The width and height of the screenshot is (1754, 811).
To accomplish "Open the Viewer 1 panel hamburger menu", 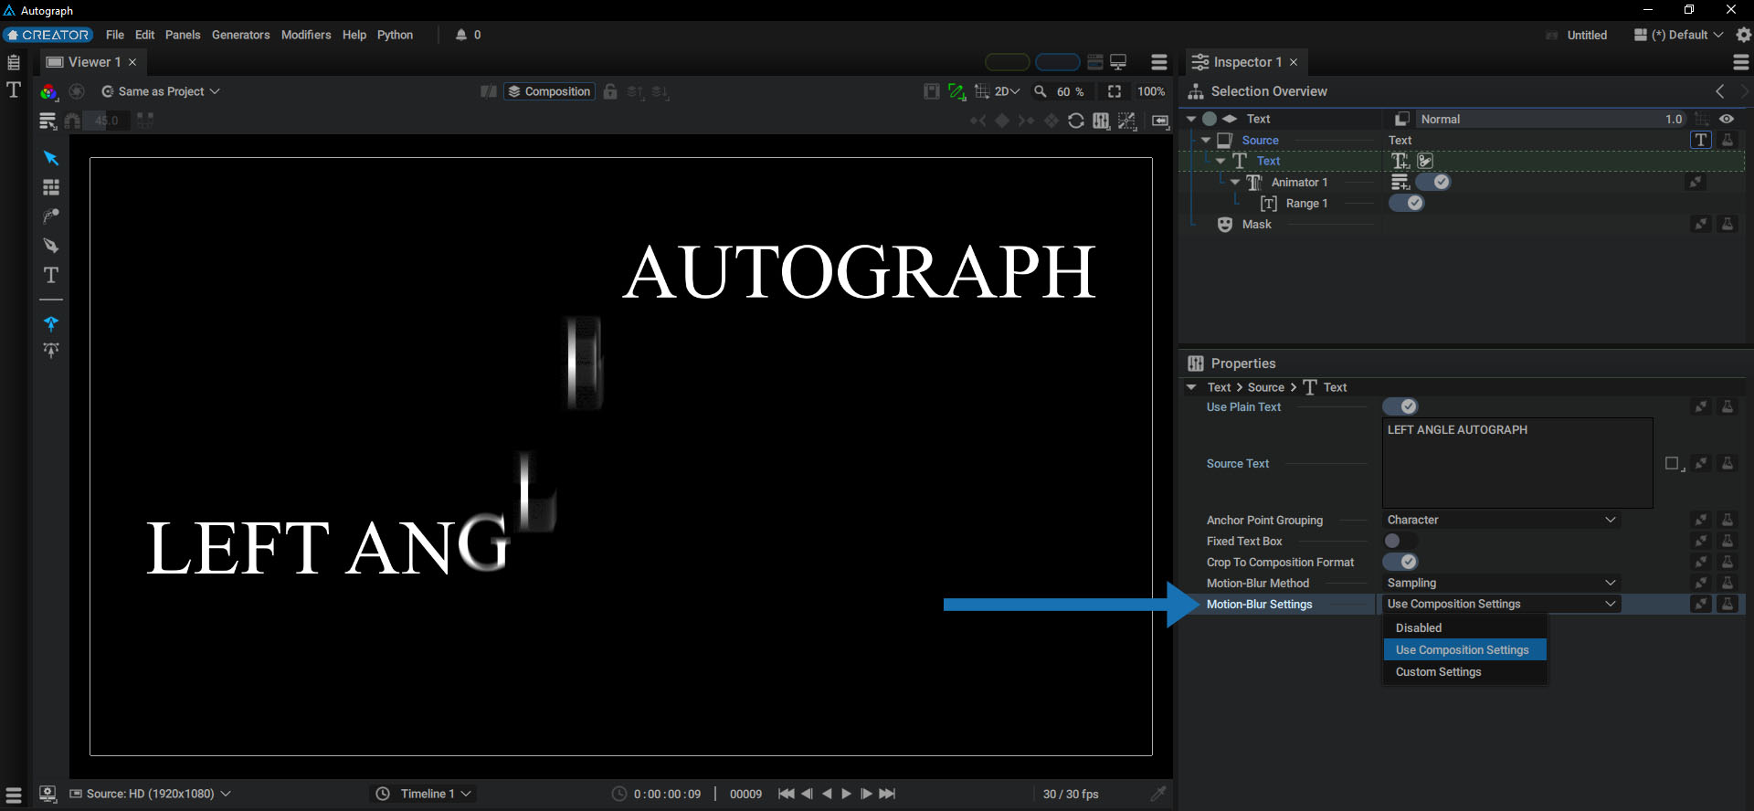I will [1159, 62].
